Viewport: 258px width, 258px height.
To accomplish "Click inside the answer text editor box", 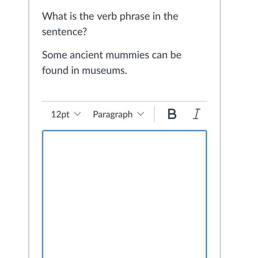I will pos(124,193).
